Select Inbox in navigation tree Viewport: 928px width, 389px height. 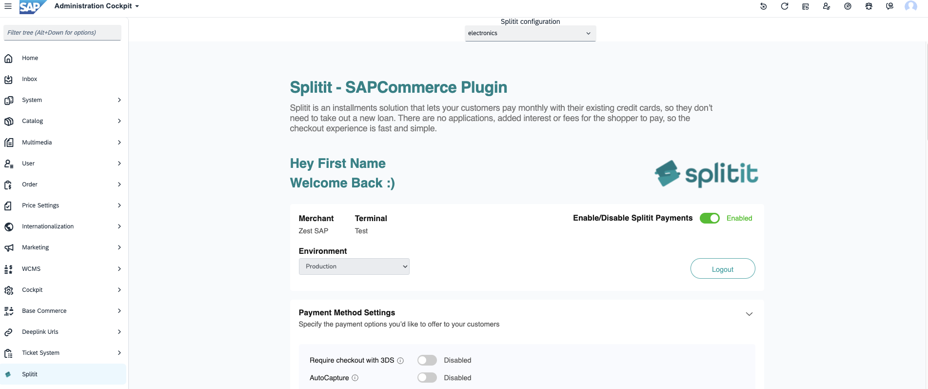point(29,79)
